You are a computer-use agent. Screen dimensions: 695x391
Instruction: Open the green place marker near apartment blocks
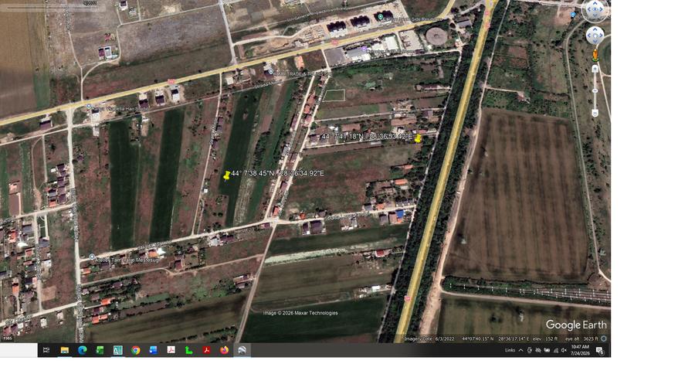pyautogui.click(x=380, y=17)
